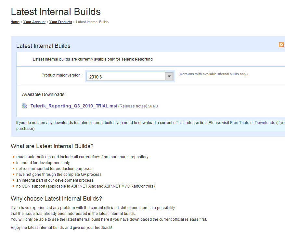The height and width of the screenshot is (239, 285).
Task: Open Your Account breadcrumb link
Action: tap(34, 22)
